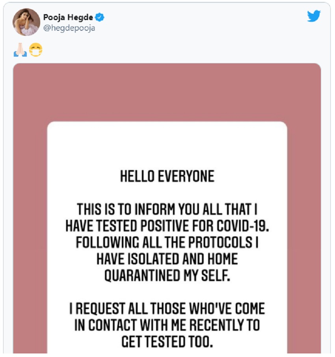Click the "THIS IS TO INFORM YOU ALL" line
The width and height of the screenshot is (335, 357).
click(x=167, y=209)
